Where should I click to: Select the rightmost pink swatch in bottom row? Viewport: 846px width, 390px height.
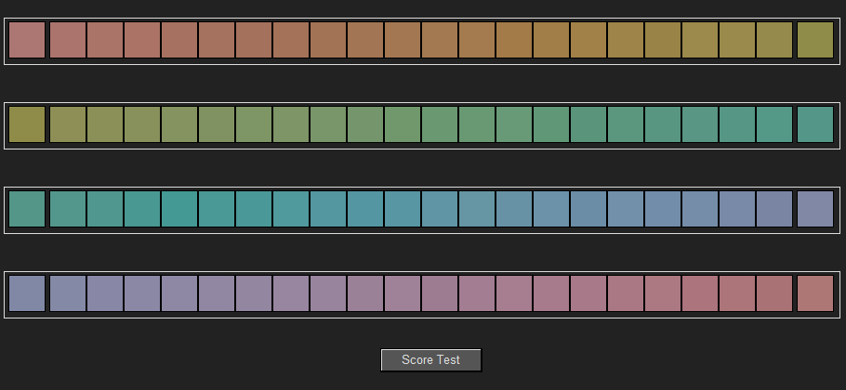(814, 293)
